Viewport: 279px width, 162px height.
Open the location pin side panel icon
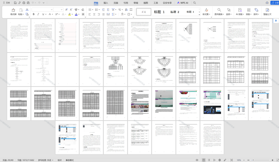click(276, 21)
